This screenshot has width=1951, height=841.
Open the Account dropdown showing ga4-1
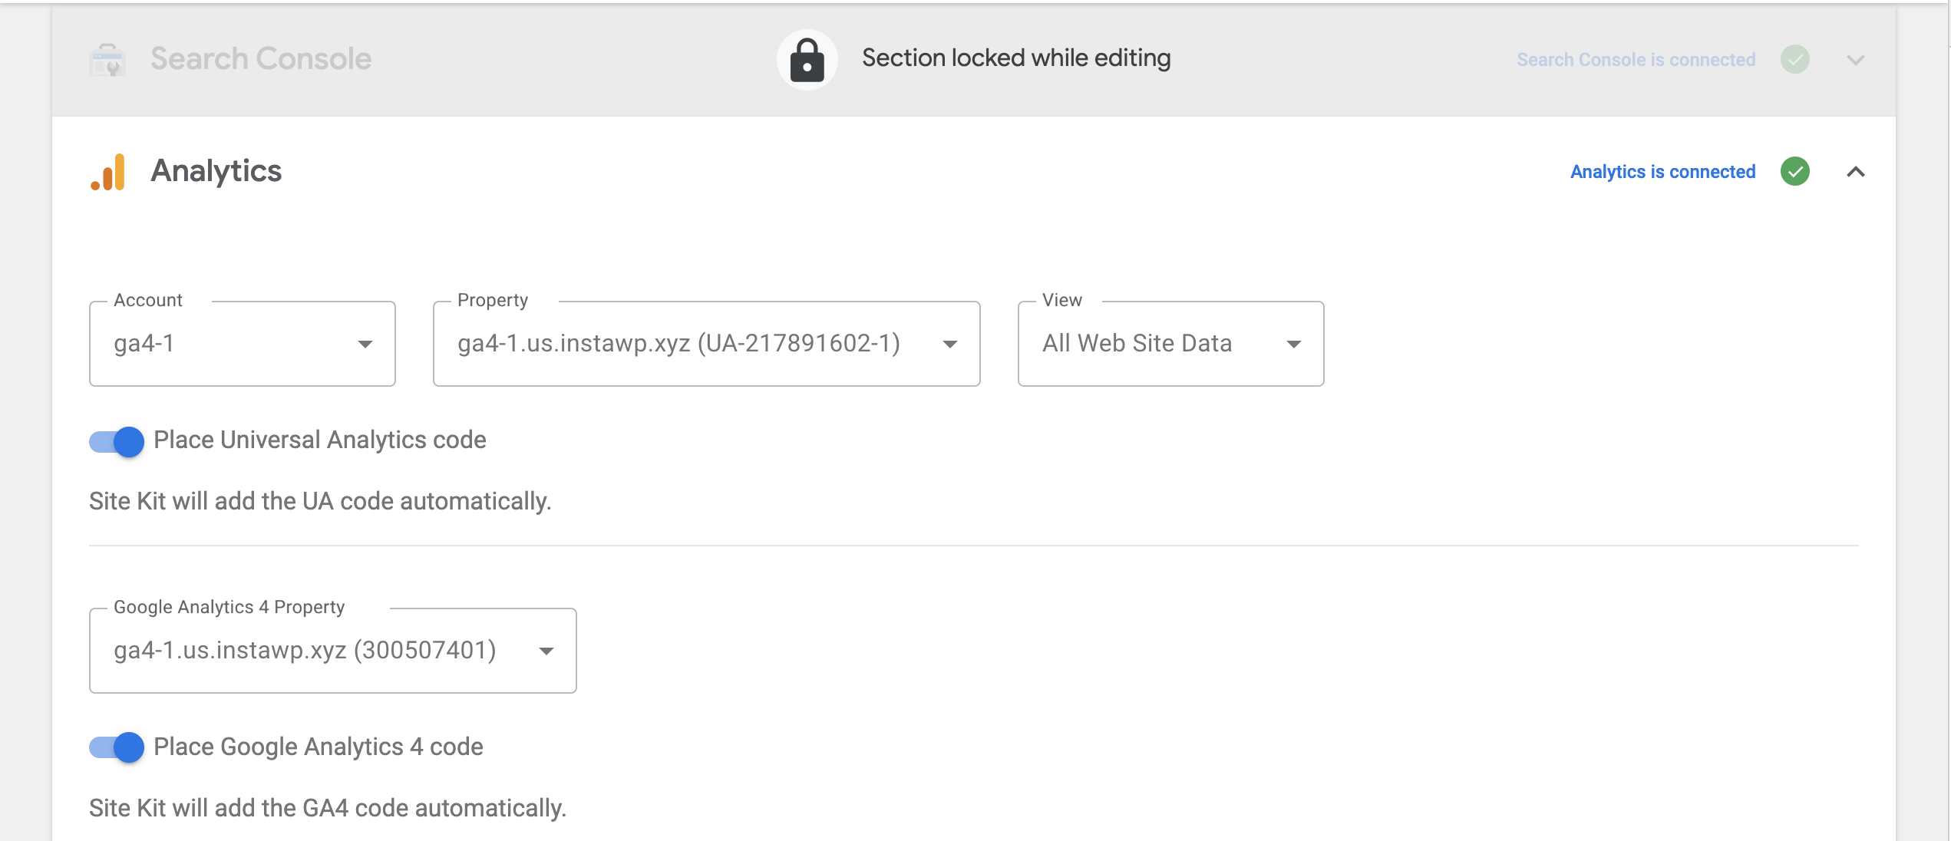point(242,344)
